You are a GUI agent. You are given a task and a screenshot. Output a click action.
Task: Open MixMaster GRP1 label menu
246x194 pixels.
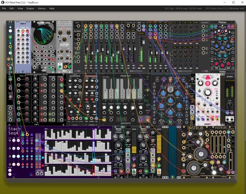[x=128, y=30]
